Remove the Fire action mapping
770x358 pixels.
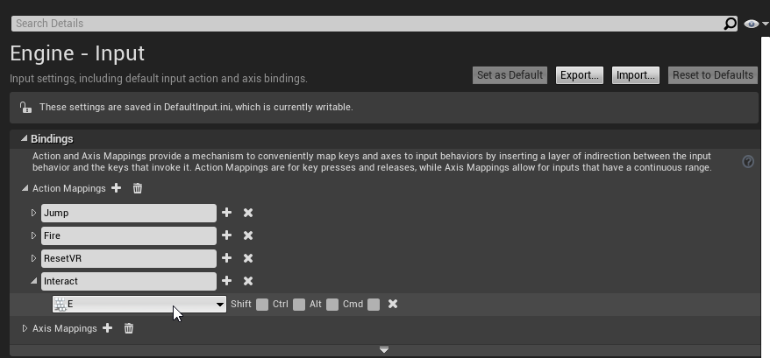pos(248,235)
